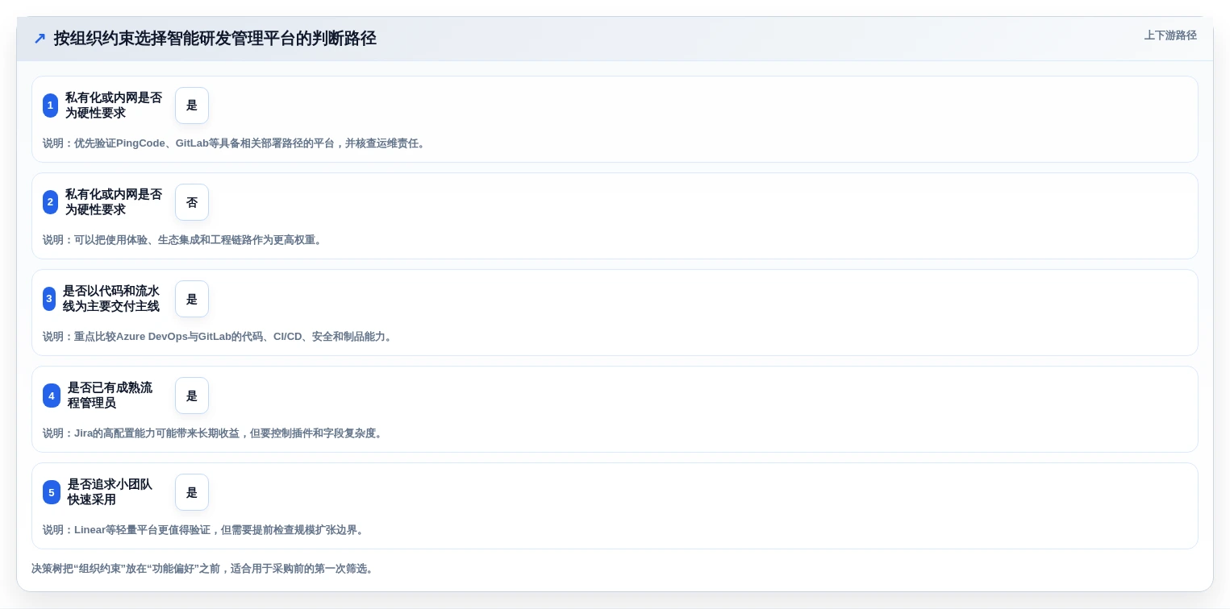Click the 否 answer chip in step 2
The width and height of the screenshot is (1230, 609).
[192, 202]
